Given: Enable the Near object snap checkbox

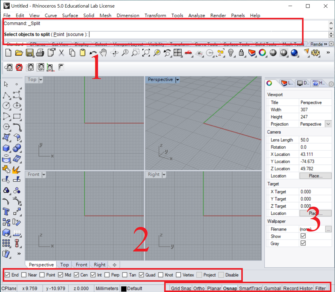Looking at the screenshot, I should (24, 275).
